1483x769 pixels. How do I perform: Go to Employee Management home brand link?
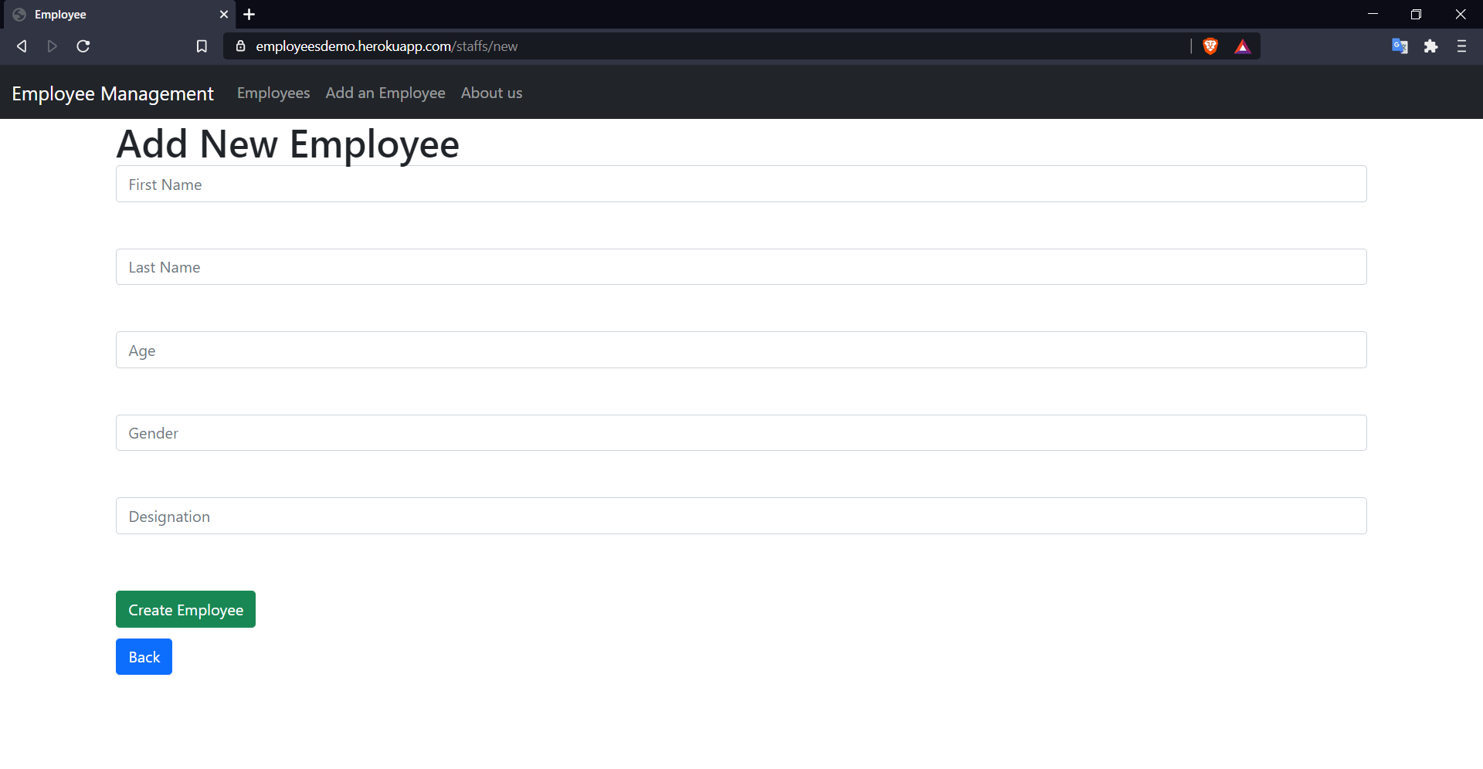click(x=113, y=93)
